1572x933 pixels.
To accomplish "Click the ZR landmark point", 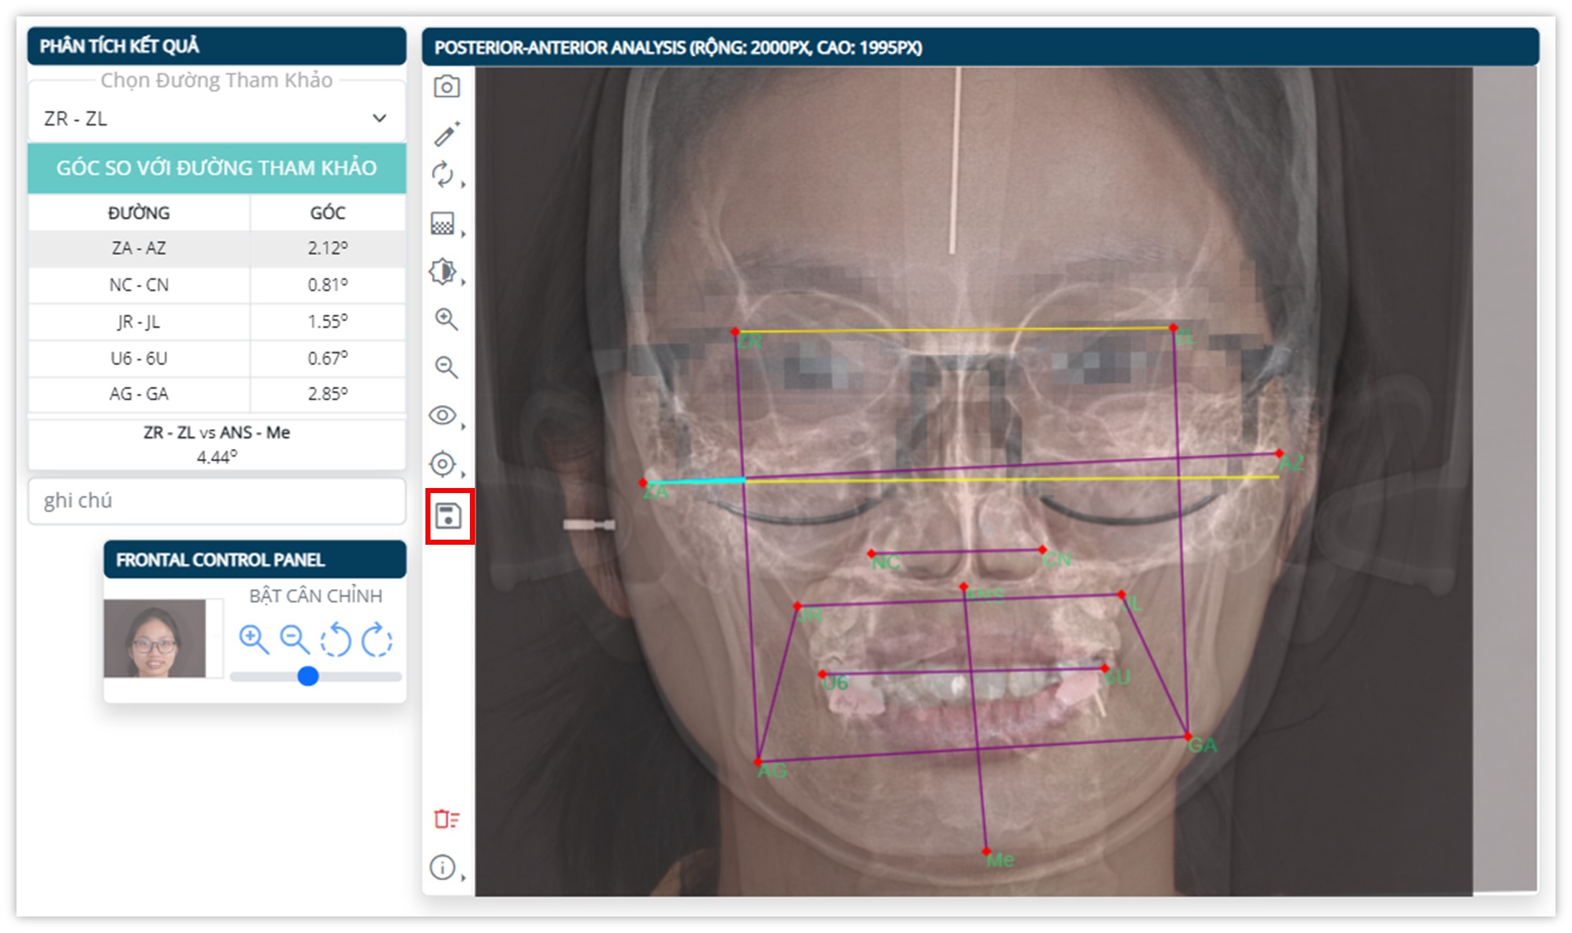I will (x=735, y=332).
